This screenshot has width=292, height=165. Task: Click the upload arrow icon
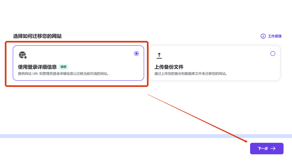[x=159, y=55]
